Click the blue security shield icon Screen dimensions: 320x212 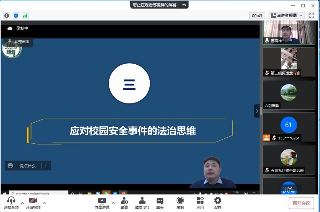(16, 16)
